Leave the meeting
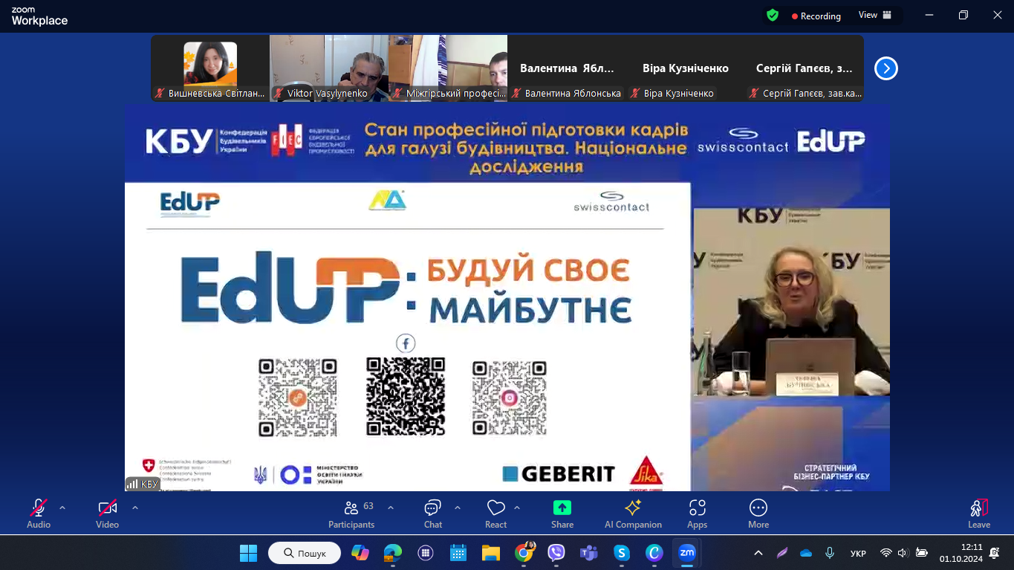The image size is (1014, 570). (x=978, y=513)
